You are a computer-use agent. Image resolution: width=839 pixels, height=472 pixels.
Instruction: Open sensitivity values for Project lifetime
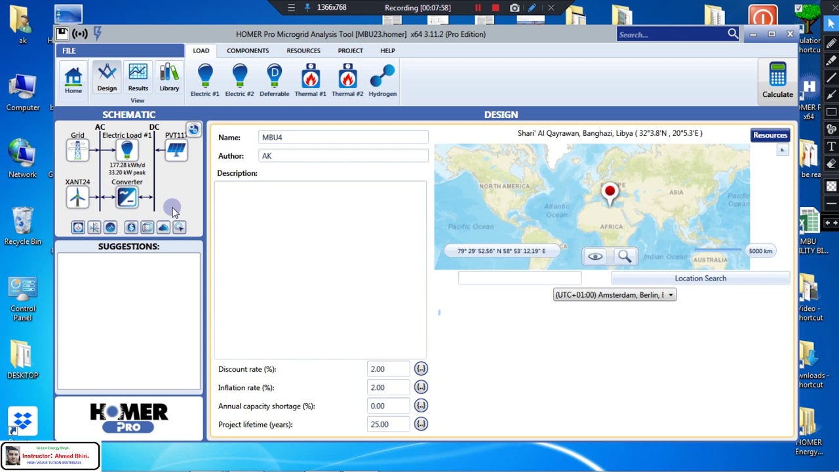[x=421, y=424]
